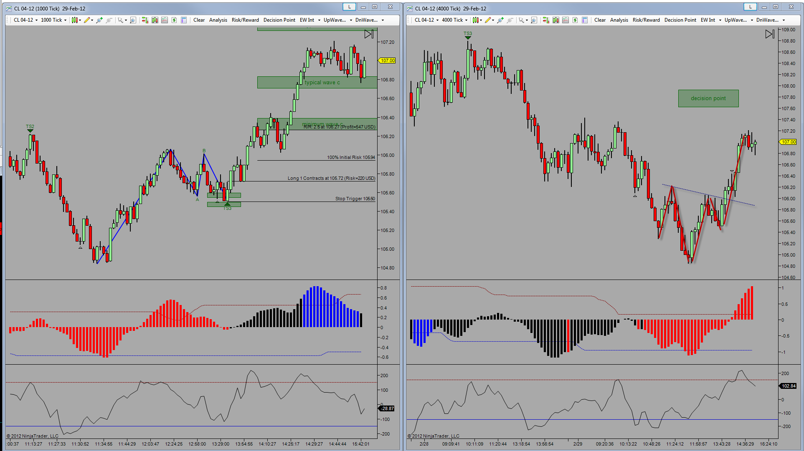Image resolution: width=804 pixels, height=451 pixels.
Task: Open properties panel icon in 4000 Tick window
Action: coord(585,20)
